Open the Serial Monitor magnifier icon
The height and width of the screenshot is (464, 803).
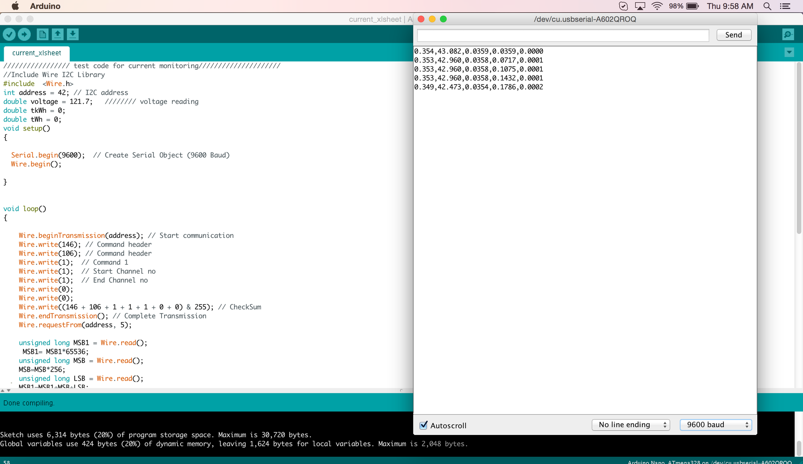(x=788, y=34)
